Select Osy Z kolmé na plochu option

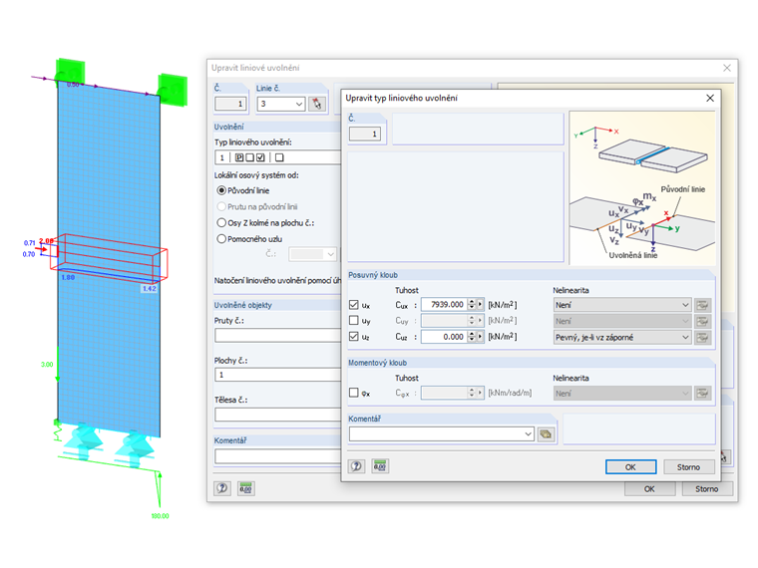[221, 222]
